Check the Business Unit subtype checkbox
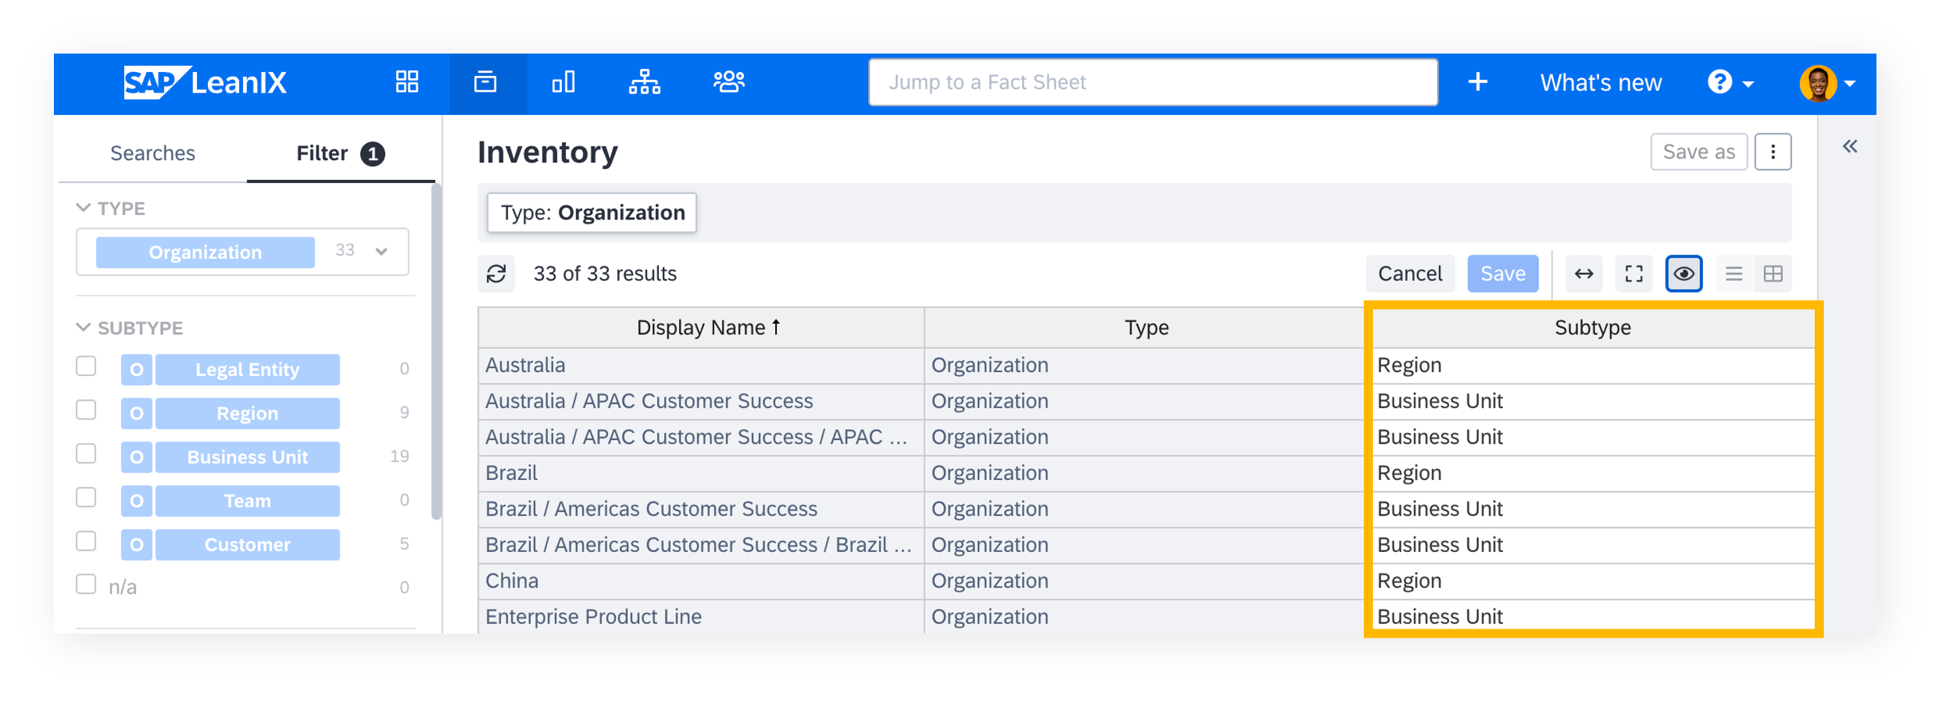Image resolution: width=1944 pixels, height=702 pixels. click(x=86, y=454)
